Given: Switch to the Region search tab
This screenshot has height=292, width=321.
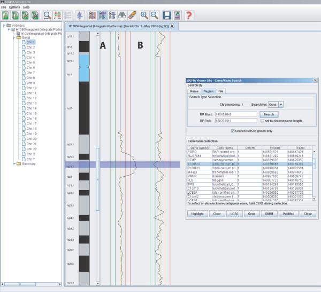Looking at the screenshot, I should click(209, 91).
